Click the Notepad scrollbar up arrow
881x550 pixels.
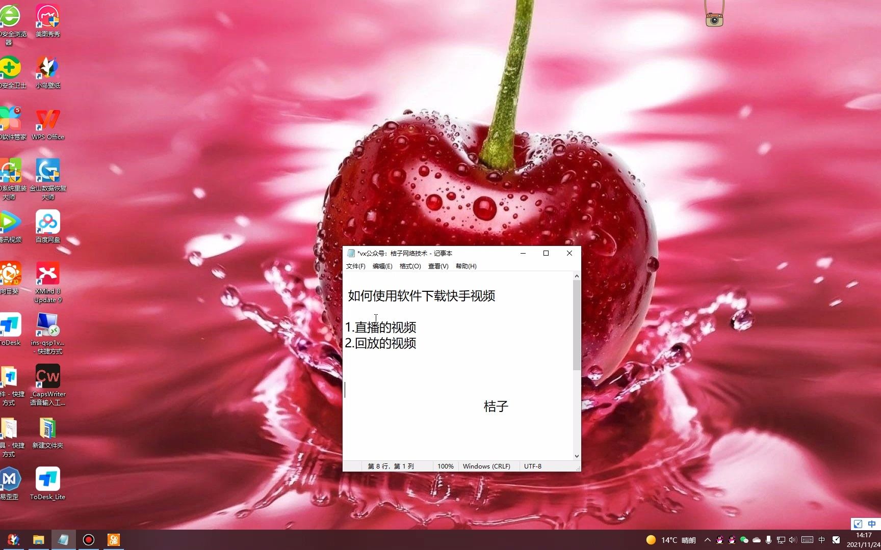(577, 277)
